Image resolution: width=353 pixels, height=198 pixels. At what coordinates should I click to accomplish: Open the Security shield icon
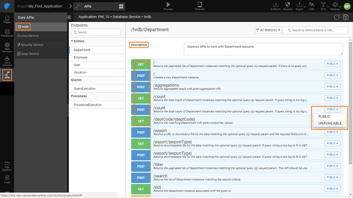(288, 4)
